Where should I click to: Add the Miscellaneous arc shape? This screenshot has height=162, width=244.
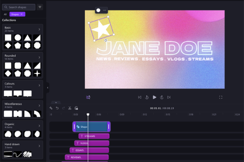click(x=37, y=114)
